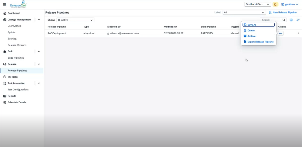The height and width of the screenshot is (147, 302).
Task: Open the Show Active dropdown
Action: [75, 20]
